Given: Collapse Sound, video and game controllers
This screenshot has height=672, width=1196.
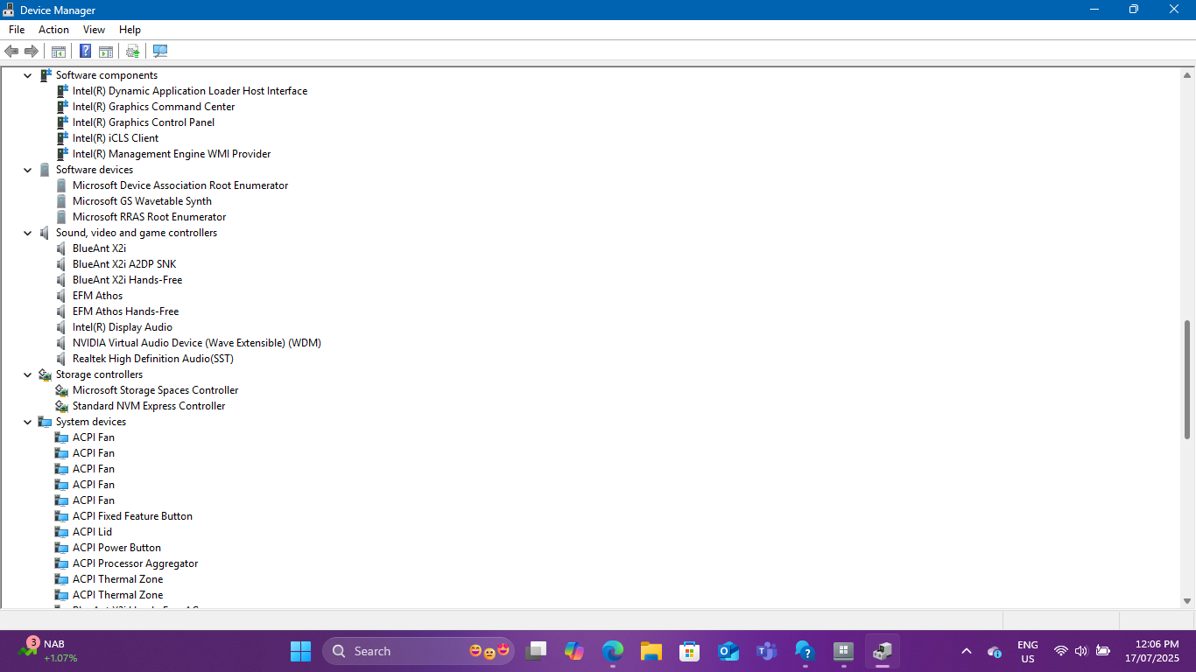Looking at the screenshot, I should pyautogui.click(x=28, y=233).
